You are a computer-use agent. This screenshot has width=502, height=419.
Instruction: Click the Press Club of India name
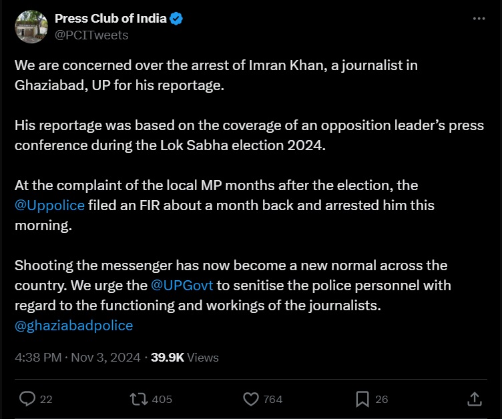(x=110, y=19)
